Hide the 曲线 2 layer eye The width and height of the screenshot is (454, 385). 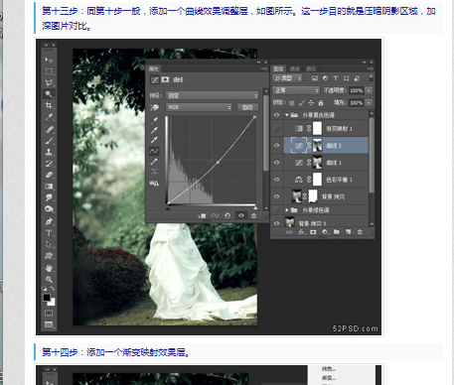point(276,146)
